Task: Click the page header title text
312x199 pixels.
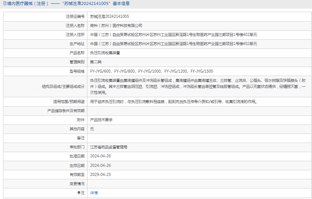Action: (x=68, y=4)
